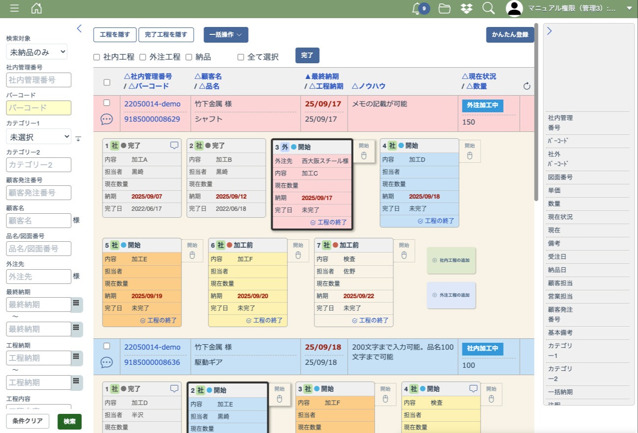
Task: Click the yellow バーコード input field
Action: tap(39, 108)
